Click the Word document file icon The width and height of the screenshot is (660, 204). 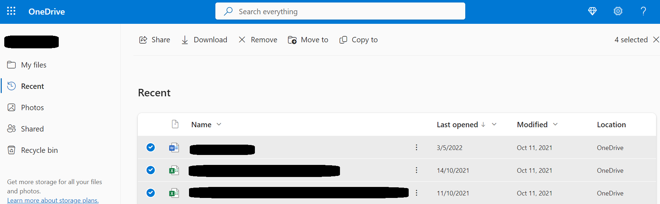(174, 147)
